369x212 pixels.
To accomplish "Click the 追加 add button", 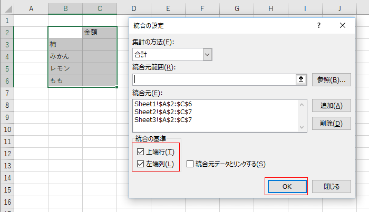I will point(331,105).
